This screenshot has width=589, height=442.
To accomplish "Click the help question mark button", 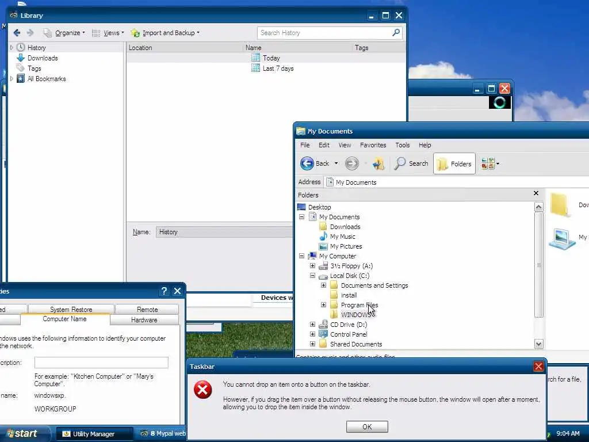I will click(x=164, y=291).
